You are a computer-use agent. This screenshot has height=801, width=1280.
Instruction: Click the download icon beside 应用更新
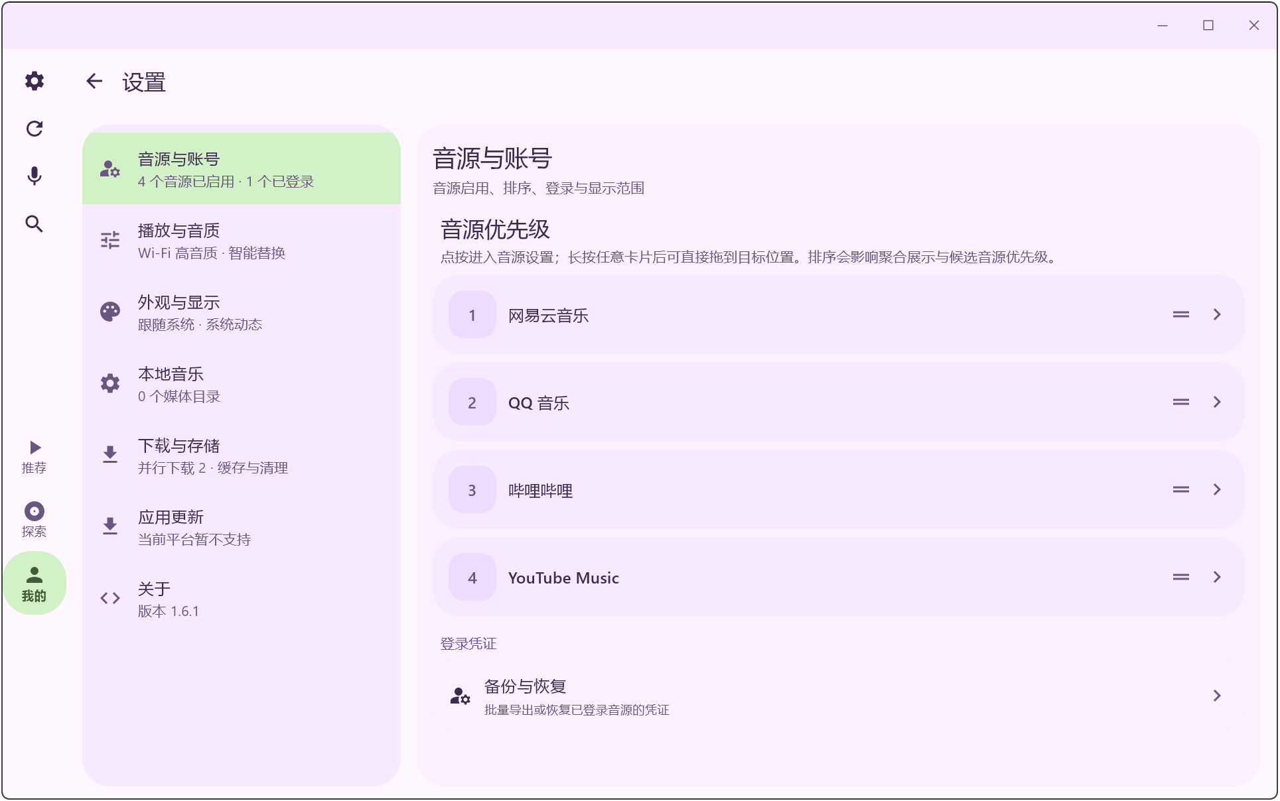point(110,526)
